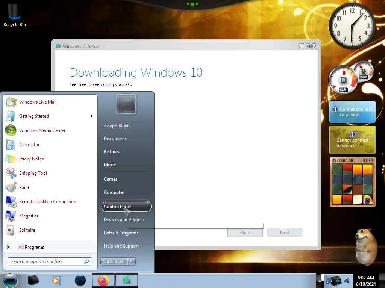Click the Shut down button

tap(114, 261)
